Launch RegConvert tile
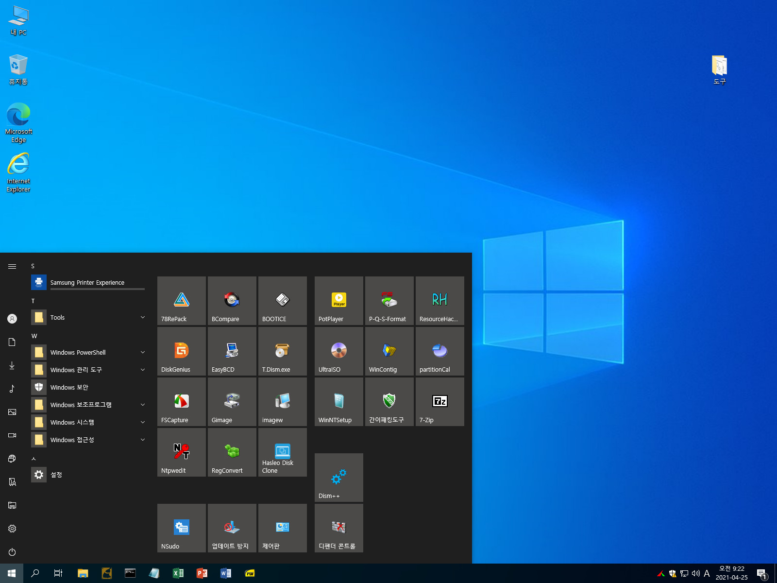This screenshot has height=583, width=777. pos(232,452)
